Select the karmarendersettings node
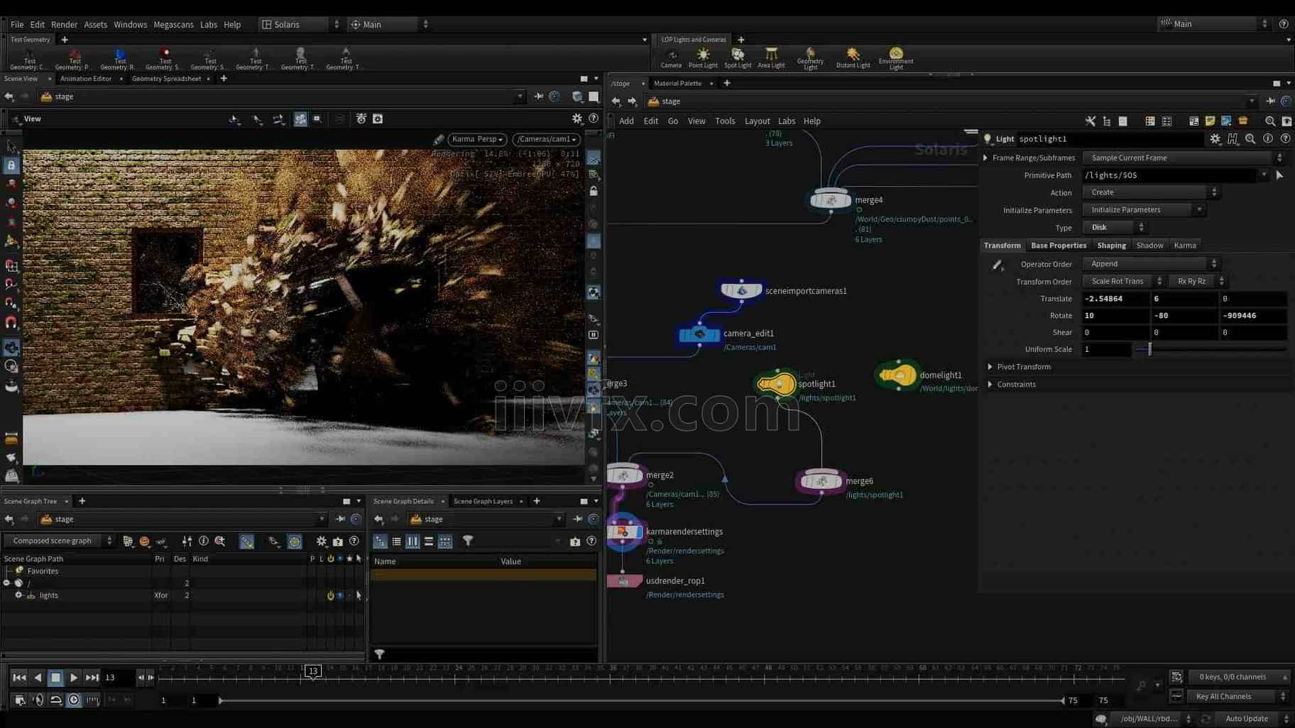The image size is (1295, 728). [x=623, y=531]
